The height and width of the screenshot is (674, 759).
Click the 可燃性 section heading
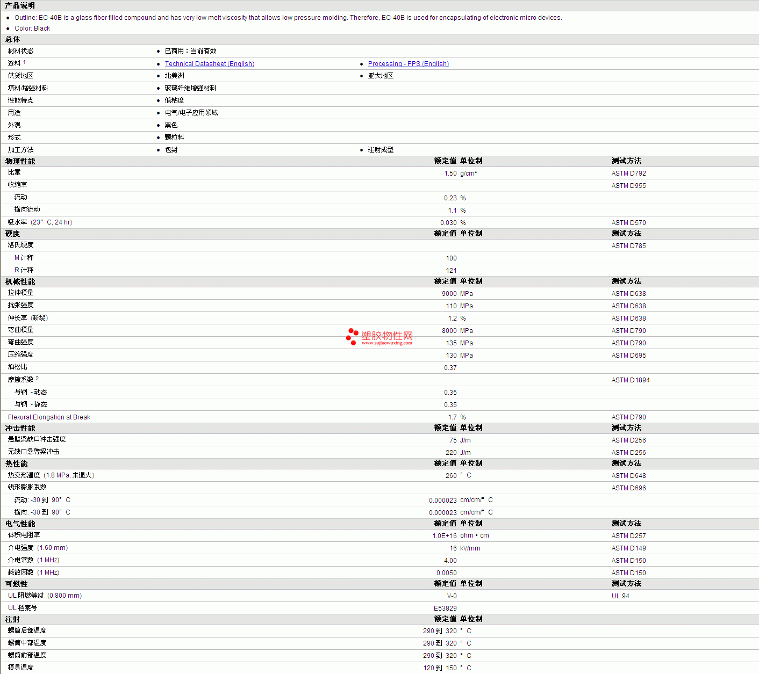[x=17, y=584]
